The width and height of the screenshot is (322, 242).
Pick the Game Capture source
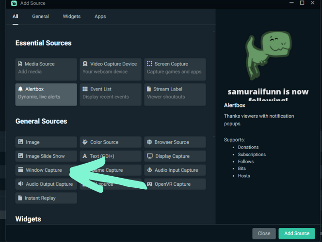click(111, 170)
